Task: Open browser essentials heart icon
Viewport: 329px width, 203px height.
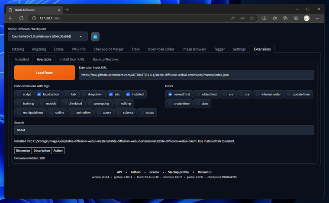Action: click(296, 18)
